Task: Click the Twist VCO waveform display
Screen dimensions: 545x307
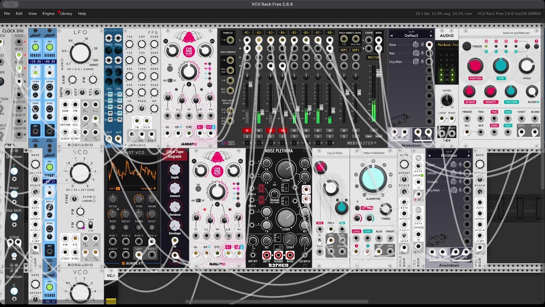Action: (x=132, y=171)
